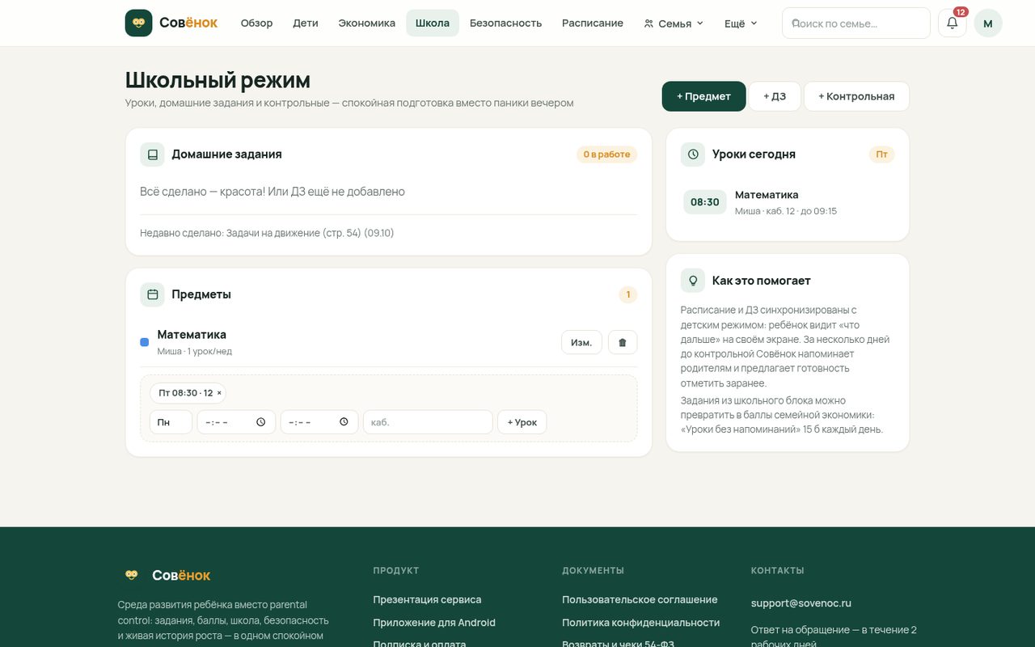Click the Недавно сделано: Задачи на движение line

tap(267, 233)
